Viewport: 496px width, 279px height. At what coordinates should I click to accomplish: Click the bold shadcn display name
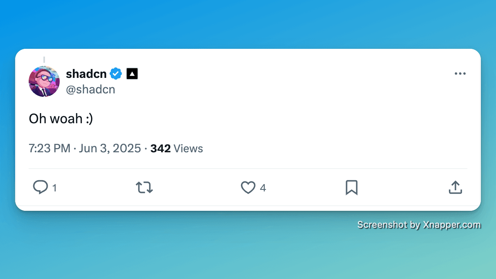pyautogui.click(x=86, y=73)
